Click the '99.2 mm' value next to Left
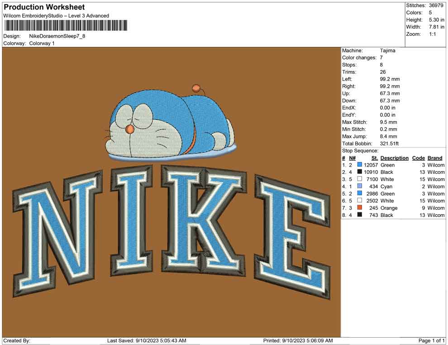Image resolution: width=448 pixels, height=345 pixels. tap(390, 79)
